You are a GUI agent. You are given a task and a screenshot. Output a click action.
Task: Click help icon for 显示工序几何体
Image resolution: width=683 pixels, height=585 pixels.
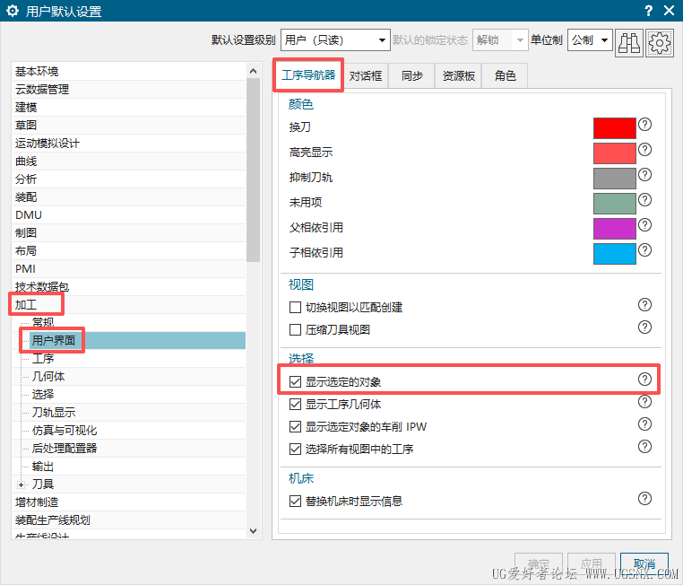pos(644,401)
